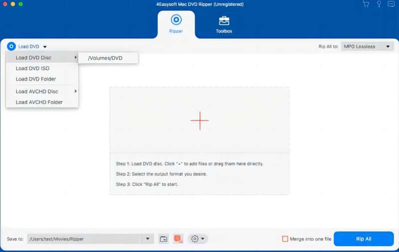Toggle Merge into one file checkbox
Screen dimensions: 399x252
click(285, 239)
